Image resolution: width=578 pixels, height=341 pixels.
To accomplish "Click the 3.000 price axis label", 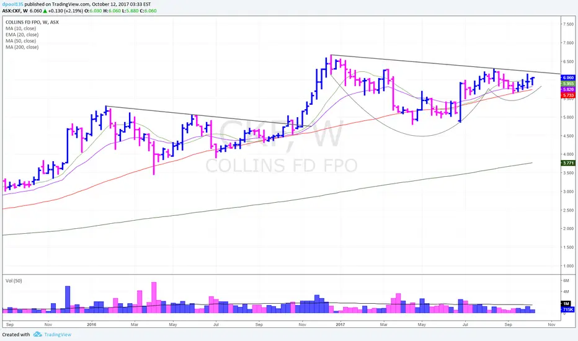I will 568,192.
